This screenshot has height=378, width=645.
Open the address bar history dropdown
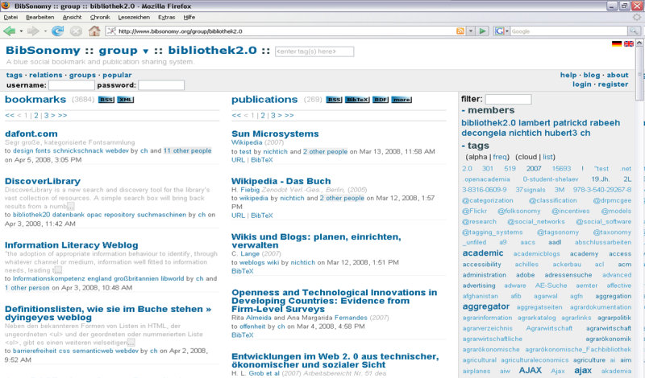(x=471, y=31)
